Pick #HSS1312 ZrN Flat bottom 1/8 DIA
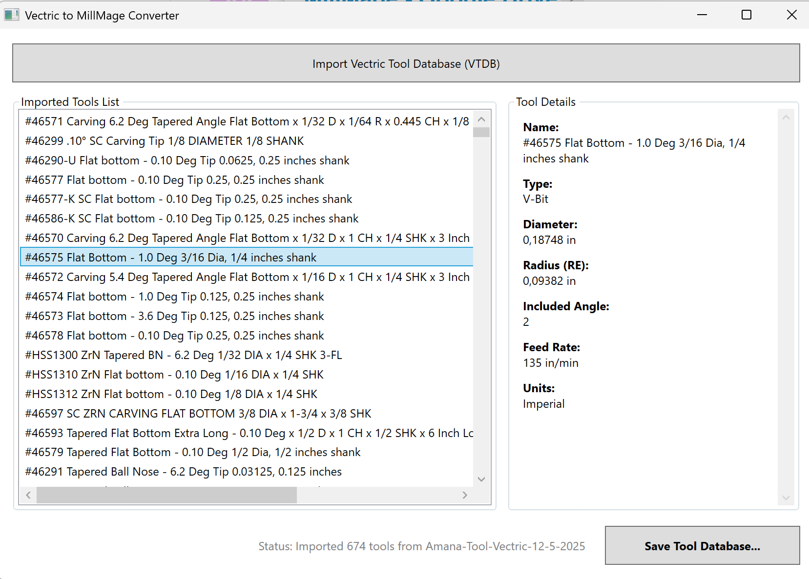809x579 pixels. click(x=171, y=394)
